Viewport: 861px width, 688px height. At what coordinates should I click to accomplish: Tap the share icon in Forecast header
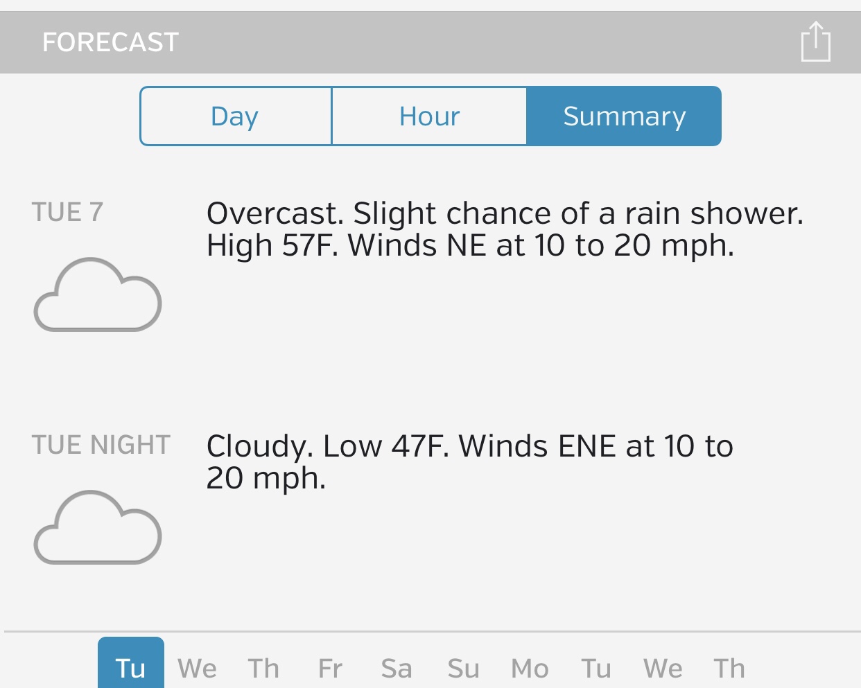point(815,42)
